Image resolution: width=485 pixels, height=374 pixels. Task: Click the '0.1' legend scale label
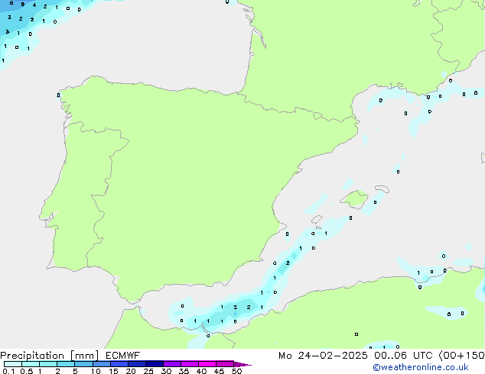pyautogui.click(x=8, y=371)
